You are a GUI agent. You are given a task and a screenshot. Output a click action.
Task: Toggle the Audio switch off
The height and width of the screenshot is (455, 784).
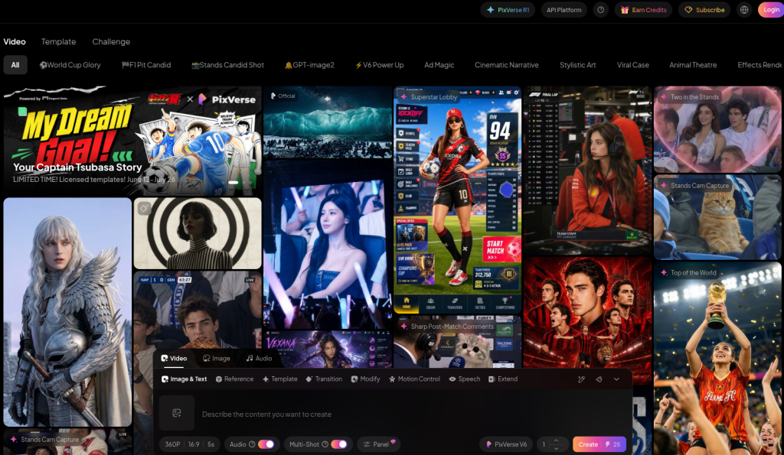click(x=266, y=444)
